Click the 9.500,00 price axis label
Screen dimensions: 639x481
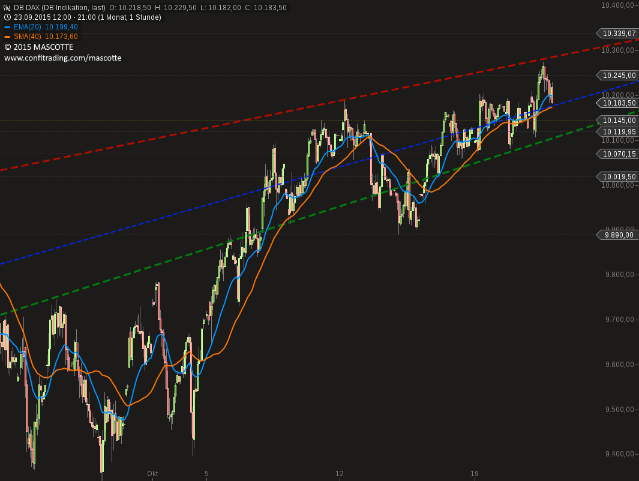(619, 410)
